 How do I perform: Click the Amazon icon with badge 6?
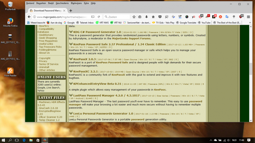214,16
